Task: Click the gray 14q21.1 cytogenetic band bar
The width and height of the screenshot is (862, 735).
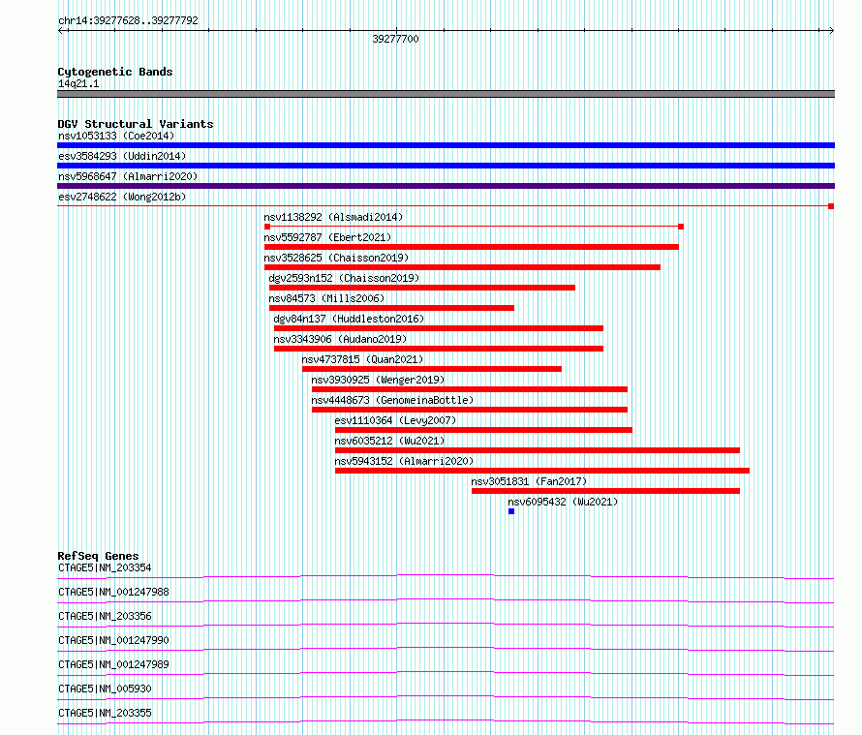Action: [x=446, y=94]
